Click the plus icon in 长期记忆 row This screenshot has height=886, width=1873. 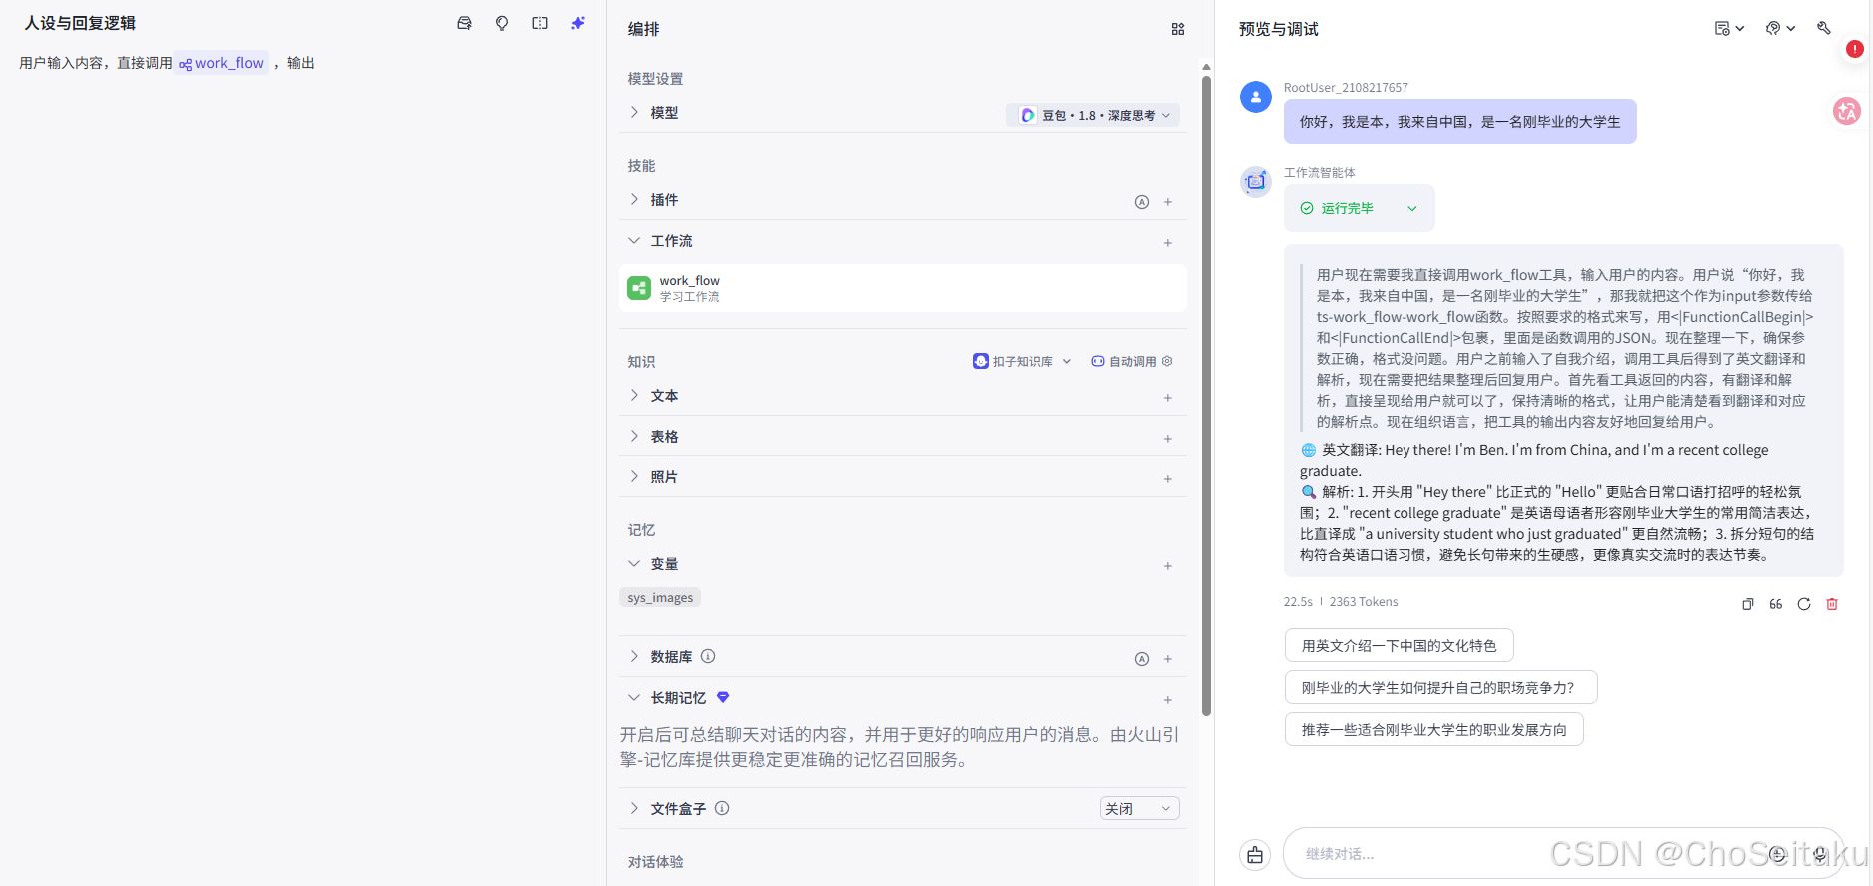click(x=1168, y=700)
